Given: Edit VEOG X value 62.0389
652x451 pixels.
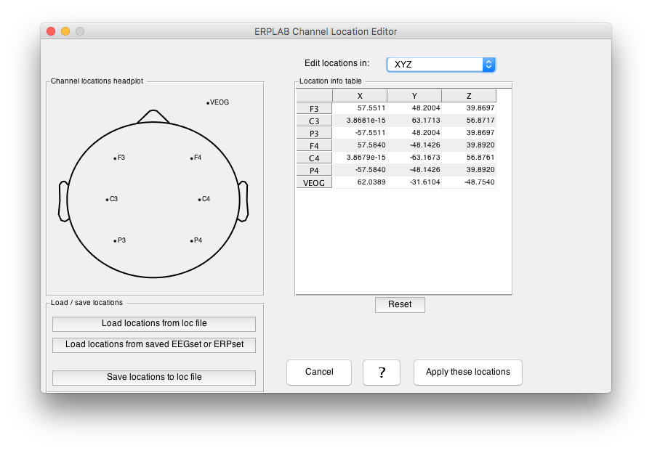Looking at the screenshot, I should click(360, 182).
